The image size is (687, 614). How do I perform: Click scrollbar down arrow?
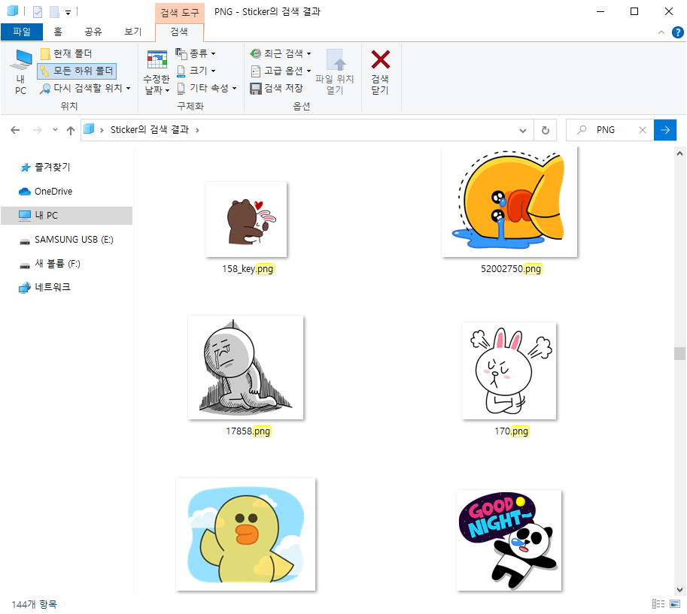coord(679,589)
